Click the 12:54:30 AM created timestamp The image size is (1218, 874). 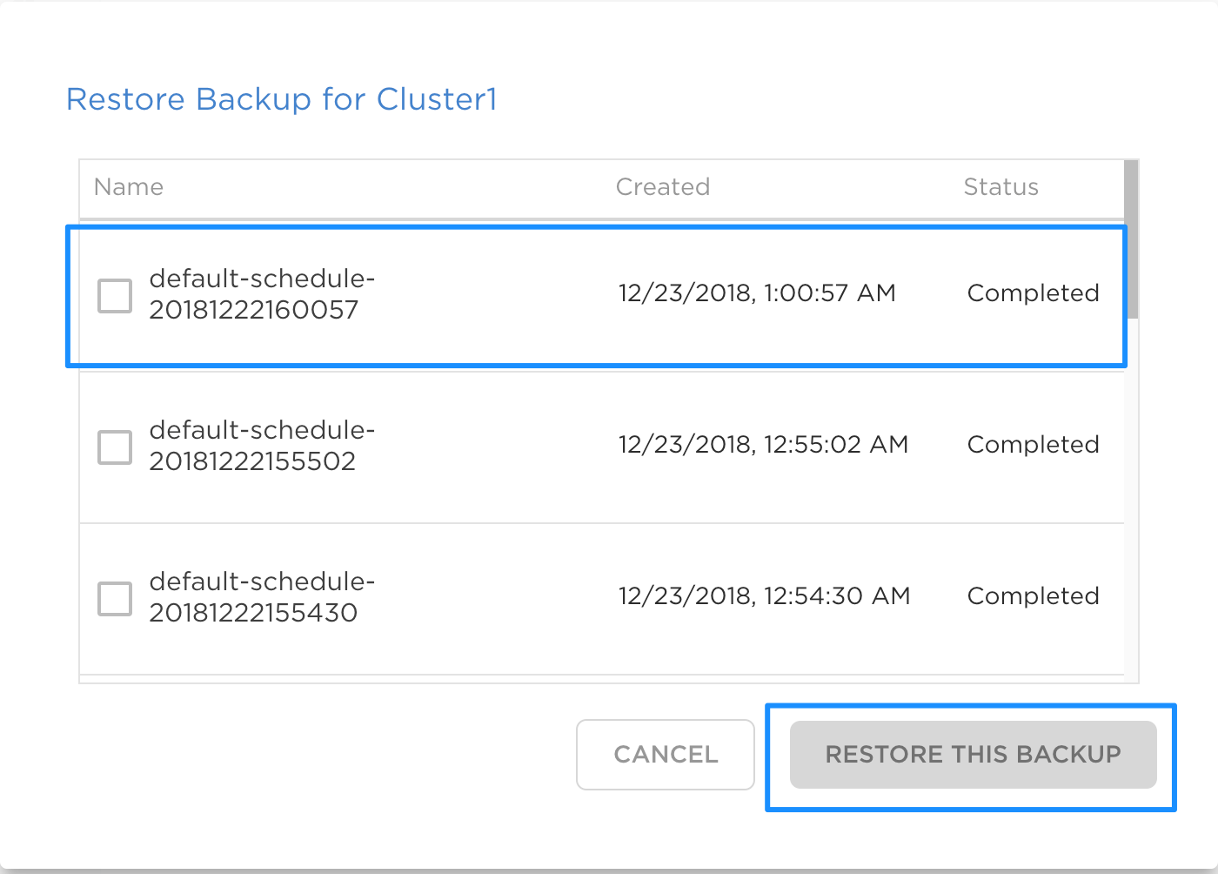click(x=764, y=596)
